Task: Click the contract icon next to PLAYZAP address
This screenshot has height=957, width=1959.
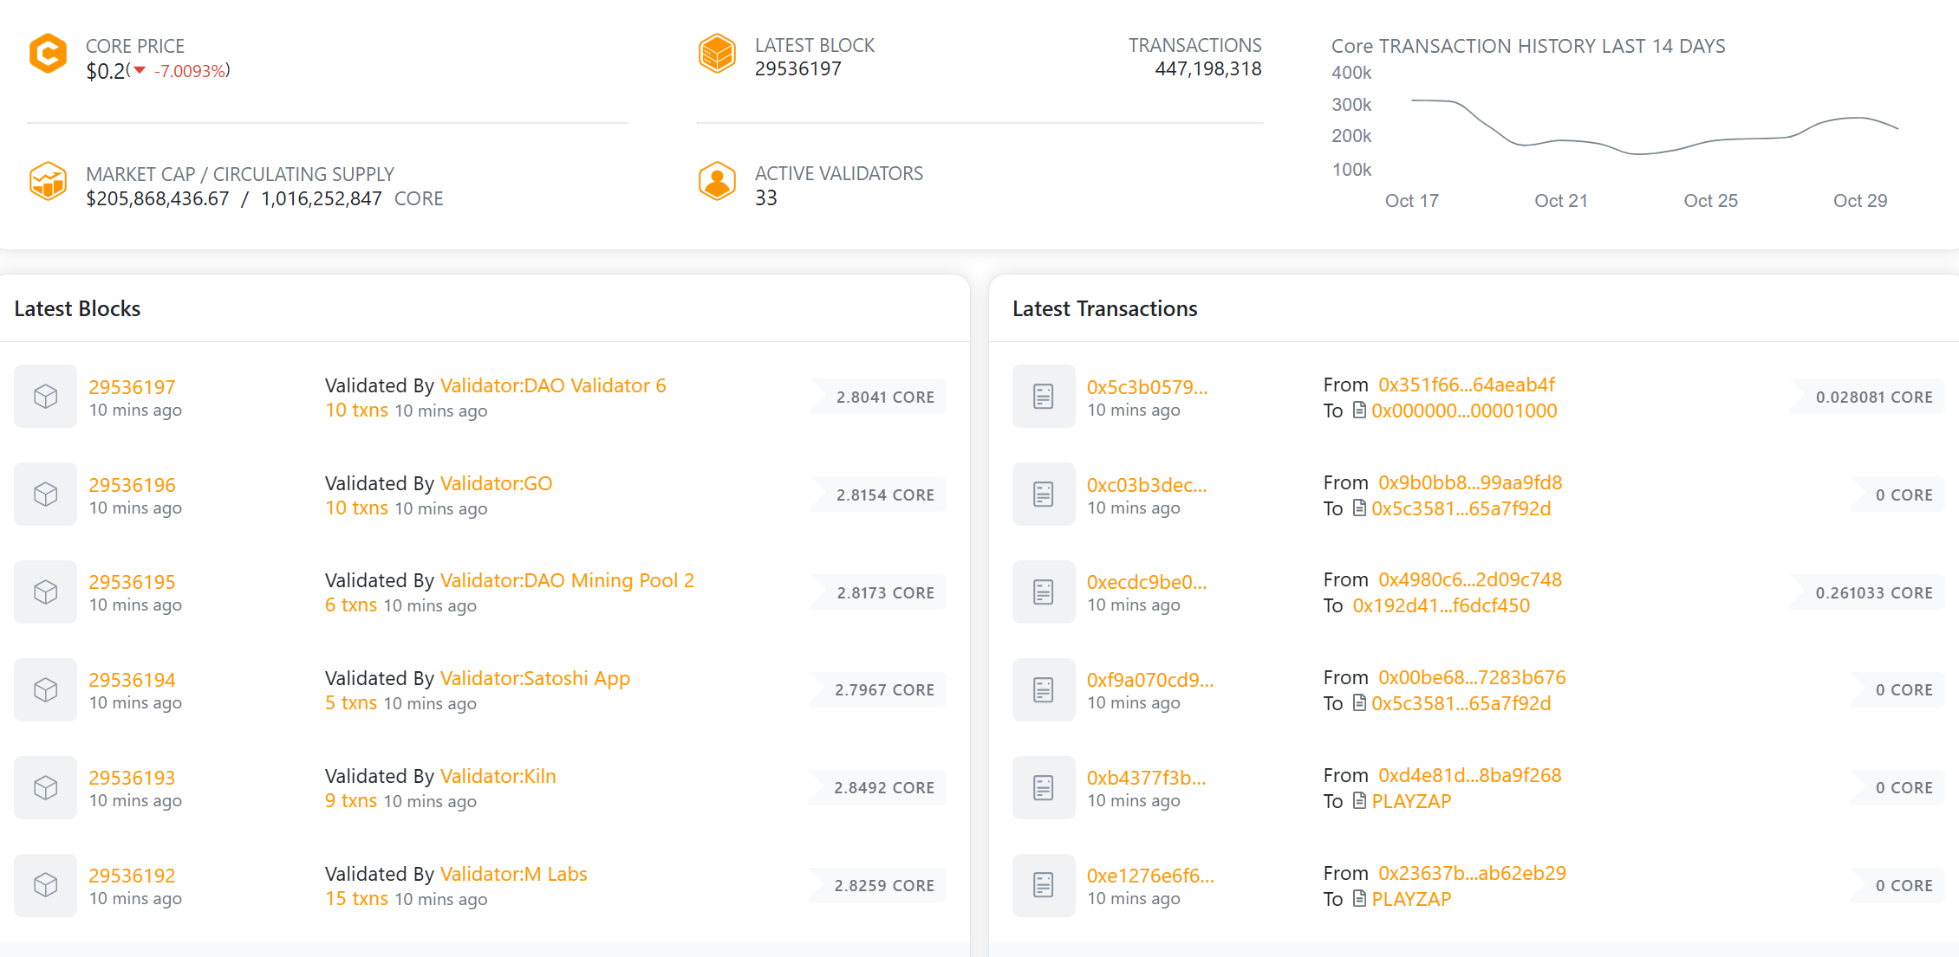Action: [x=1360, y=801]
